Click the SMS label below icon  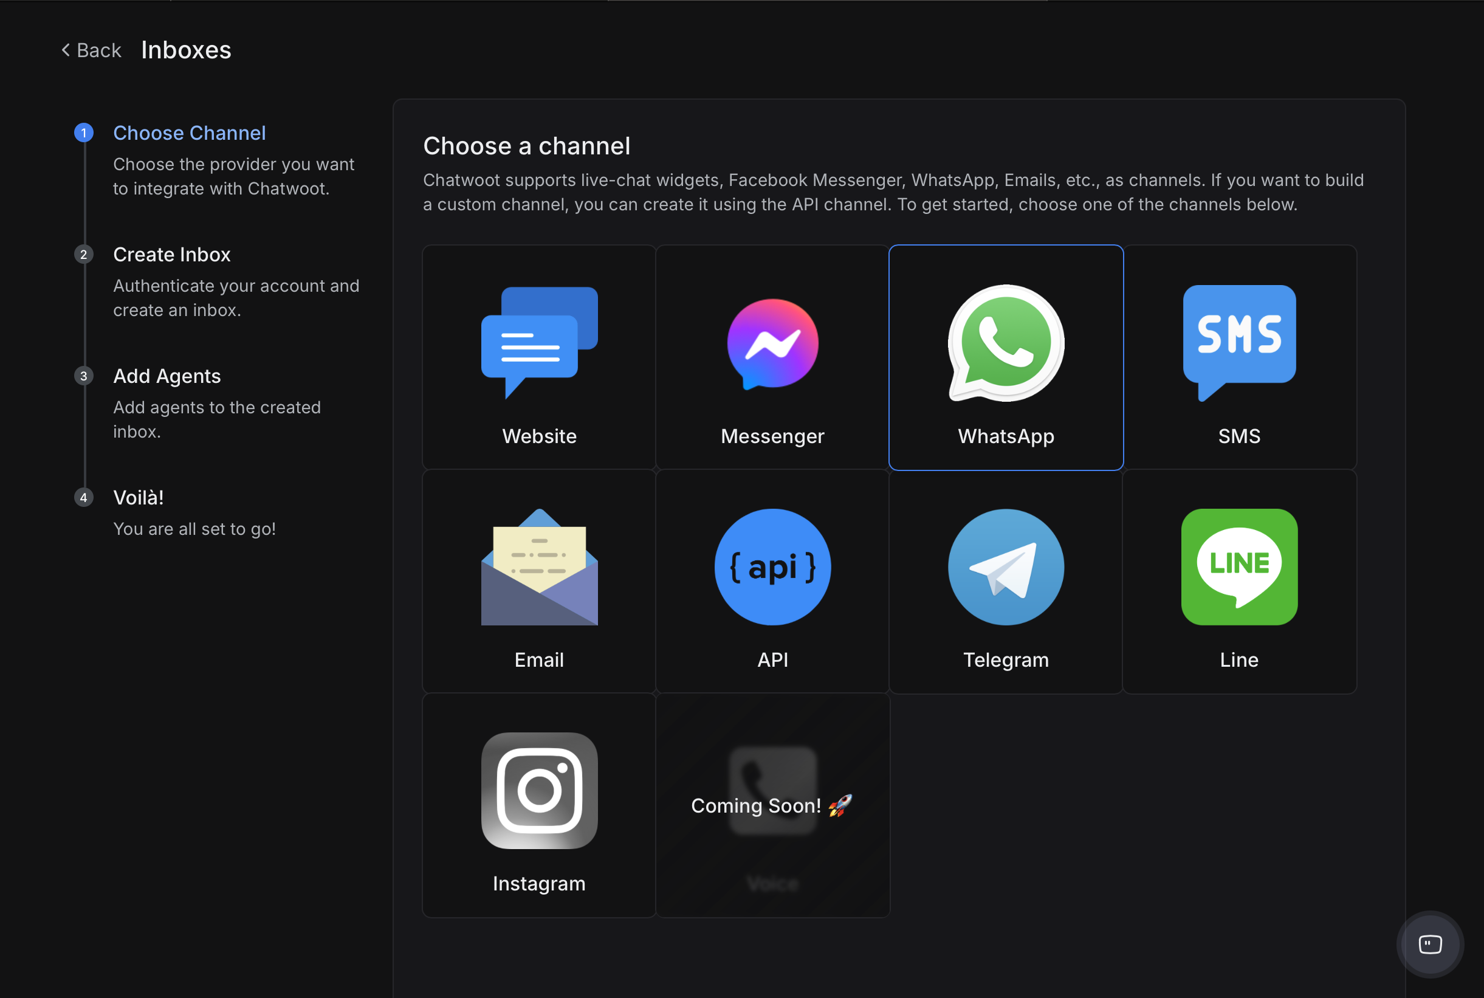coord(1239,436)
